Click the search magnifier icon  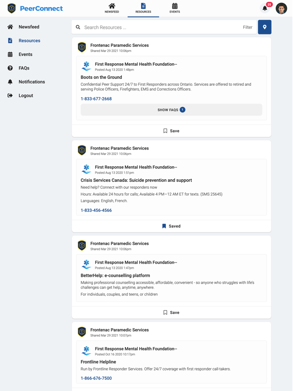pos(78,27)
